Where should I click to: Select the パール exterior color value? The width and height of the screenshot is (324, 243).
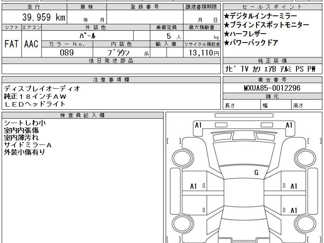87,36
